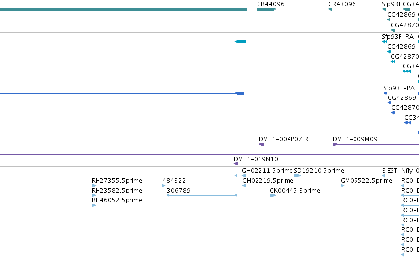Image resolution: width=419 pixels, height=257 pixels.
Task: Click the thick teal gene bar
Action: click(x=123, y=9)
